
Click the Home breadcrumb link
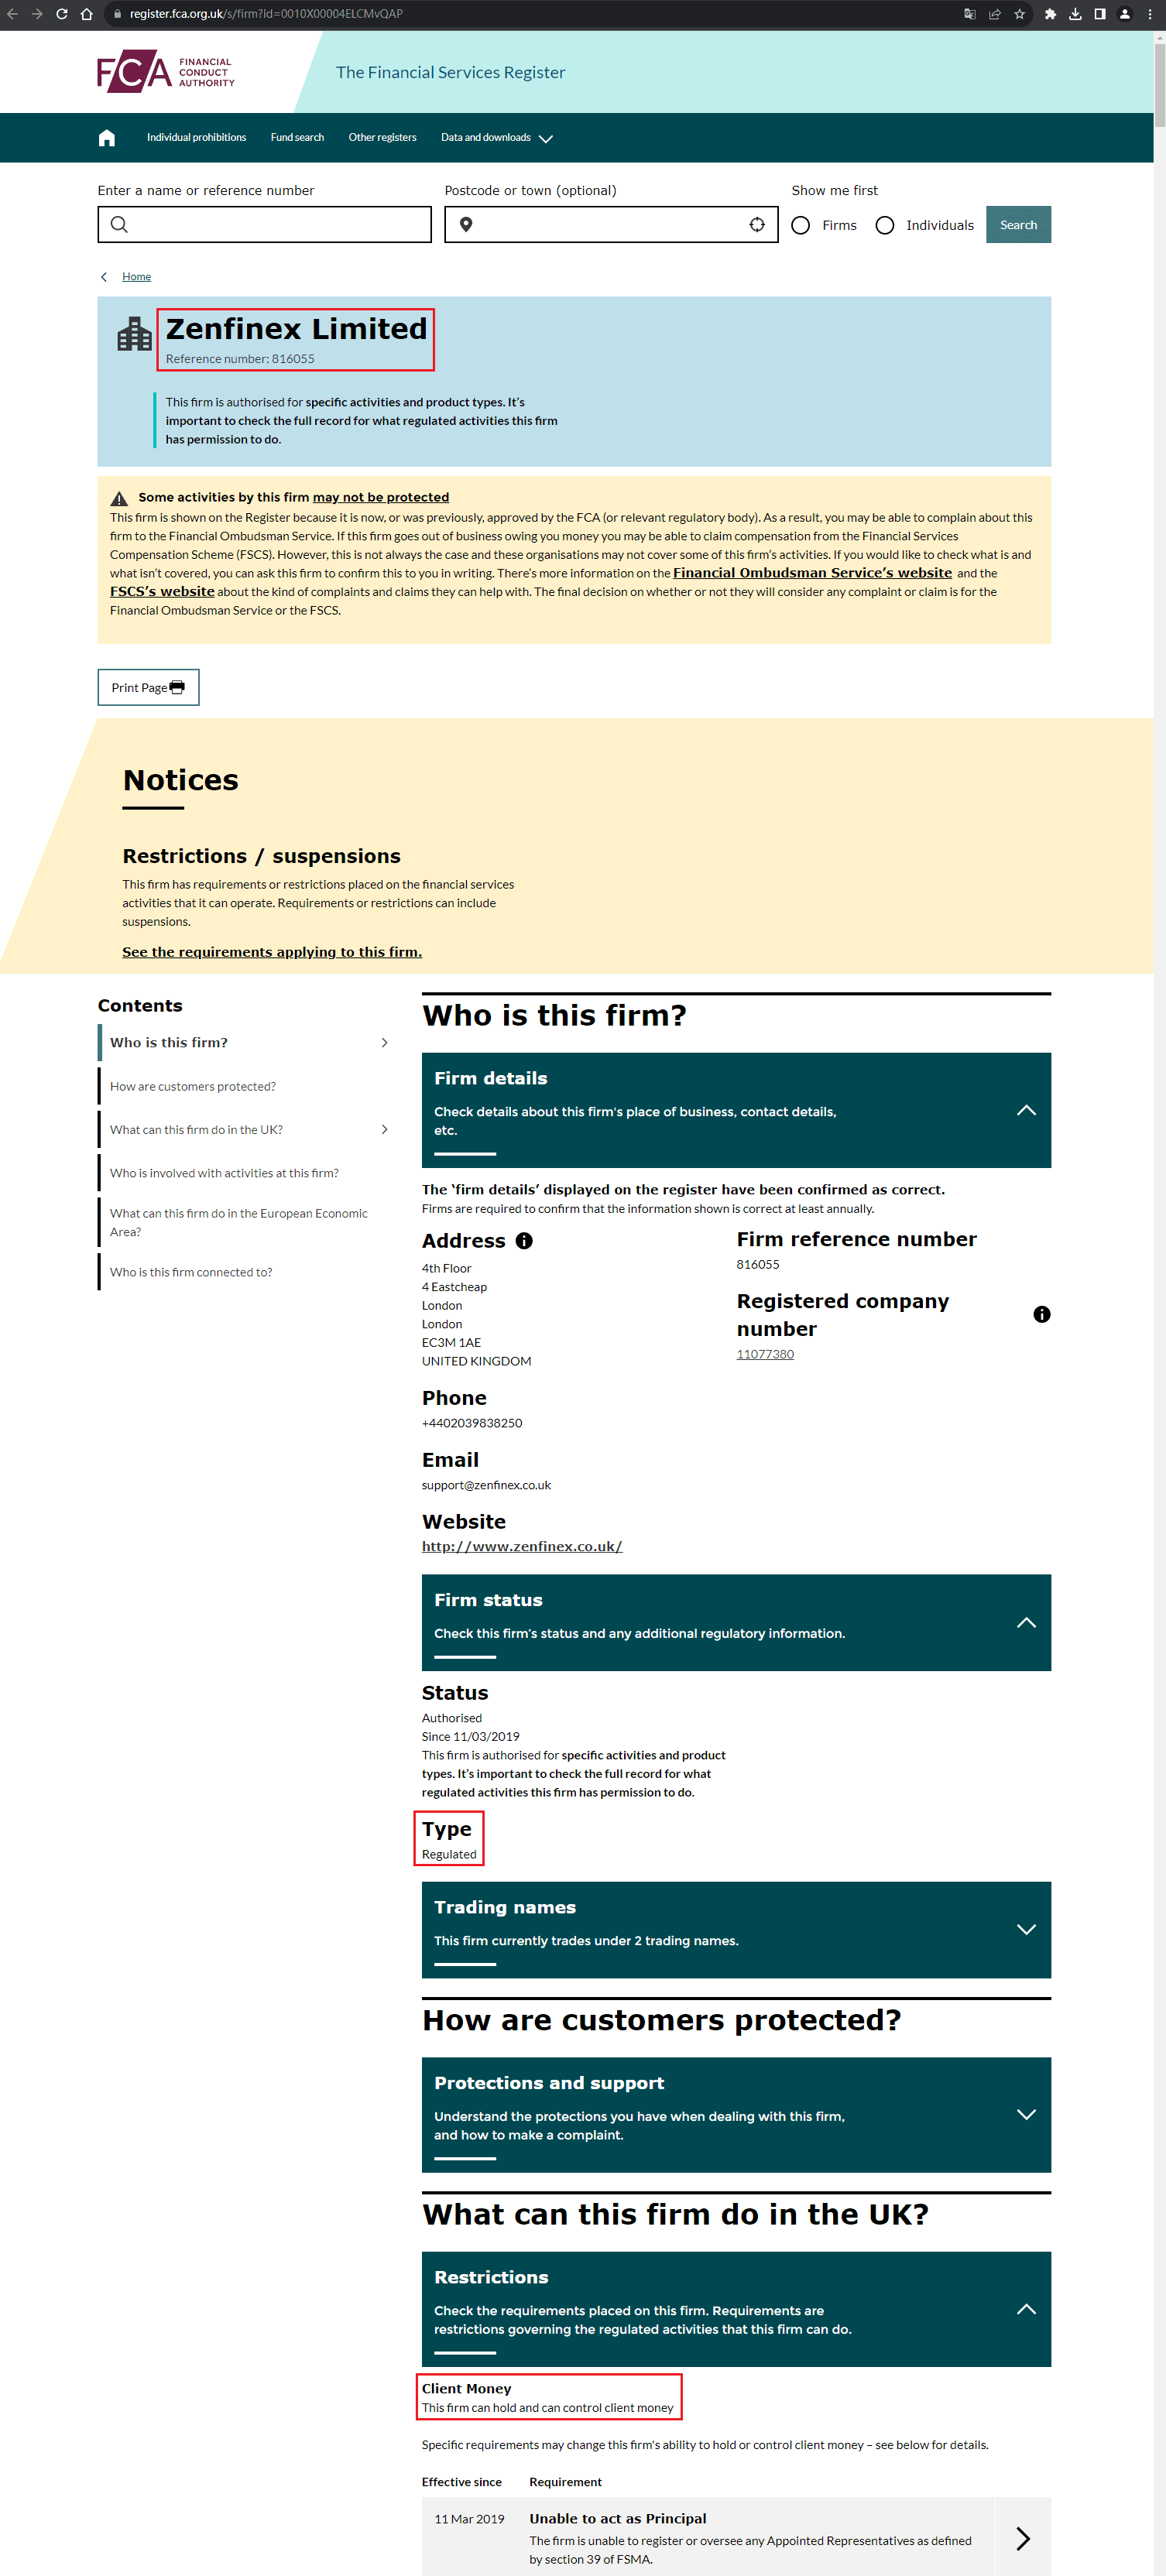point(136,277)
